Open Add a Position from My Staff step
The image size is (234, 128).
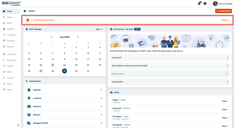point(170,66)
